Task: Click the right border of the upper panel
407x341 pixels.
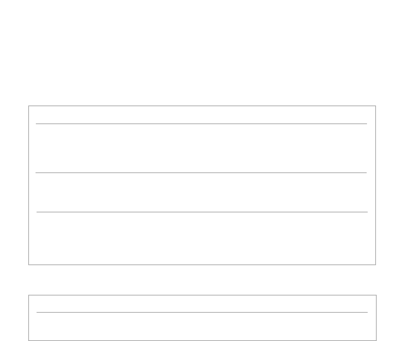Action: (376, 185)
